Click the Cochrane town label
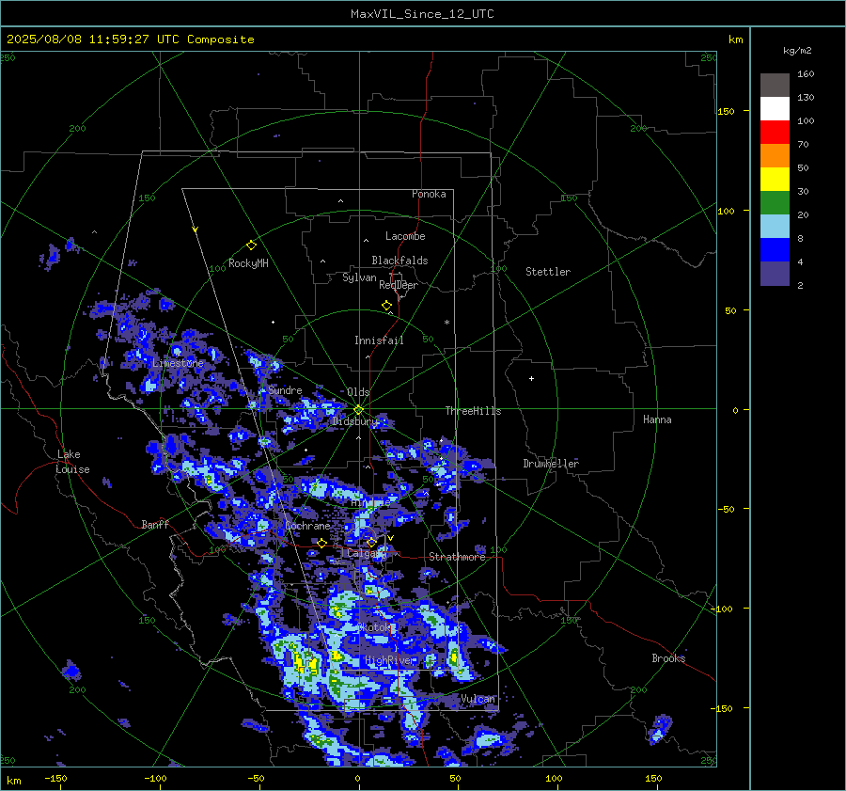 coord(307,526)
